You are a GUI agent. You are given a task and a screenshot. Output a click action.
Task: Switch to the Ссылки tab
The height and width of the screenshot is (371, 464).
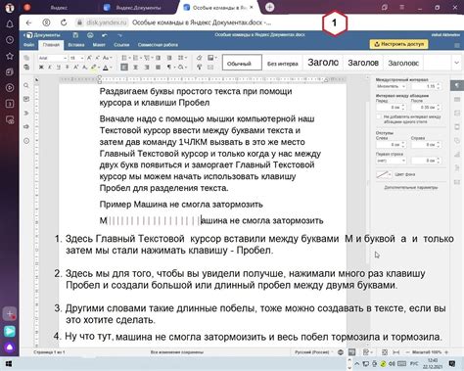coord(121,45)
